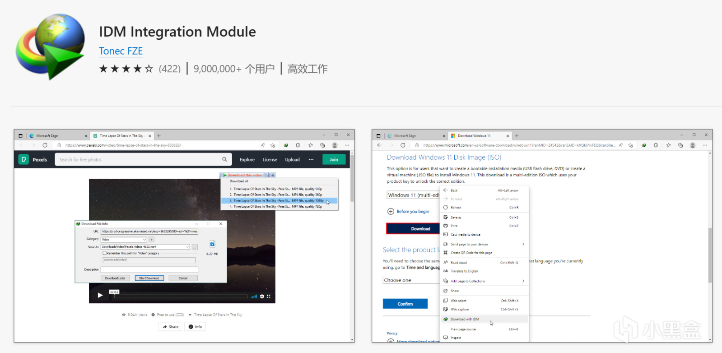Click the Pexels logo icon
722x353 pixels.
coord(23,159)
